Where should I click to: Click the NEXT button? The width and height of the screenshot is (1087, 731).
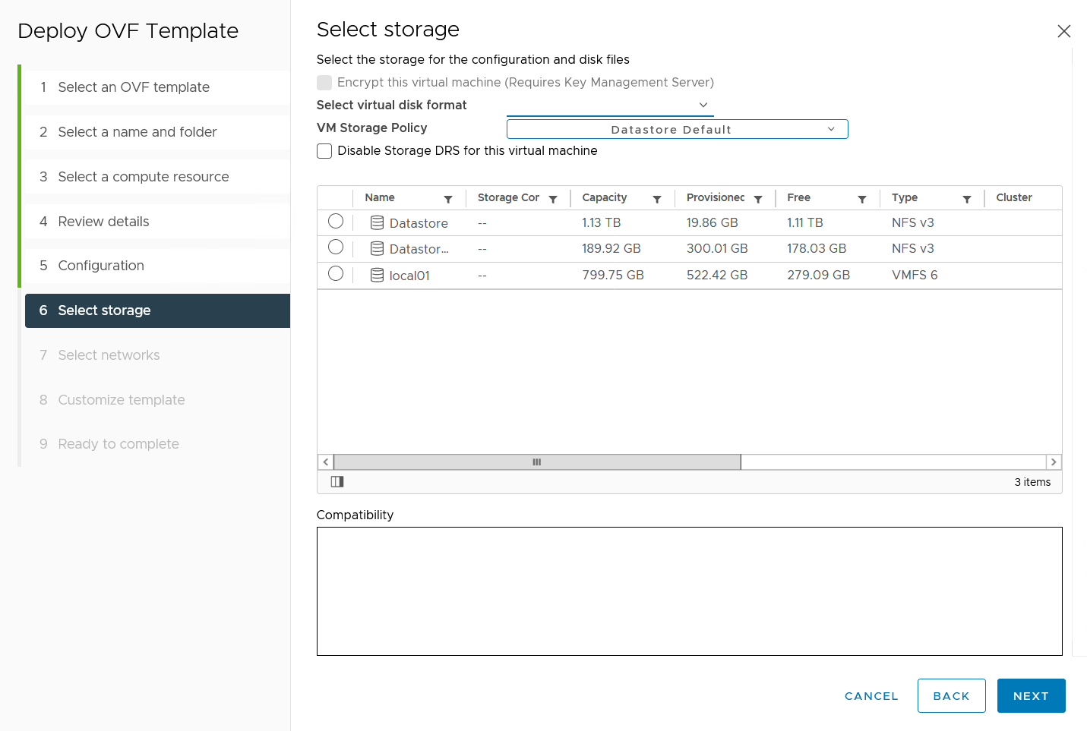click(1031, 696)
